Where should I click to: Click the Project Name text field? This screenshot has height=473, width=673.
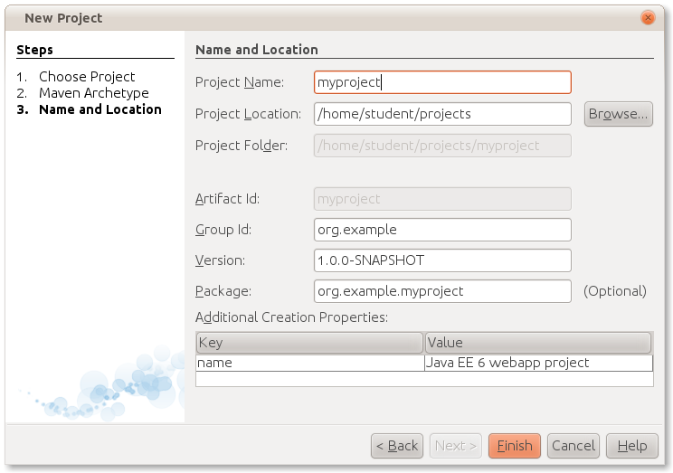pos(442,82)
